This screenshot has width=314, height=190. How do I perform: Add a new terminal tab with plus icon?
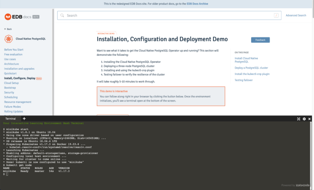pos(24,119)
